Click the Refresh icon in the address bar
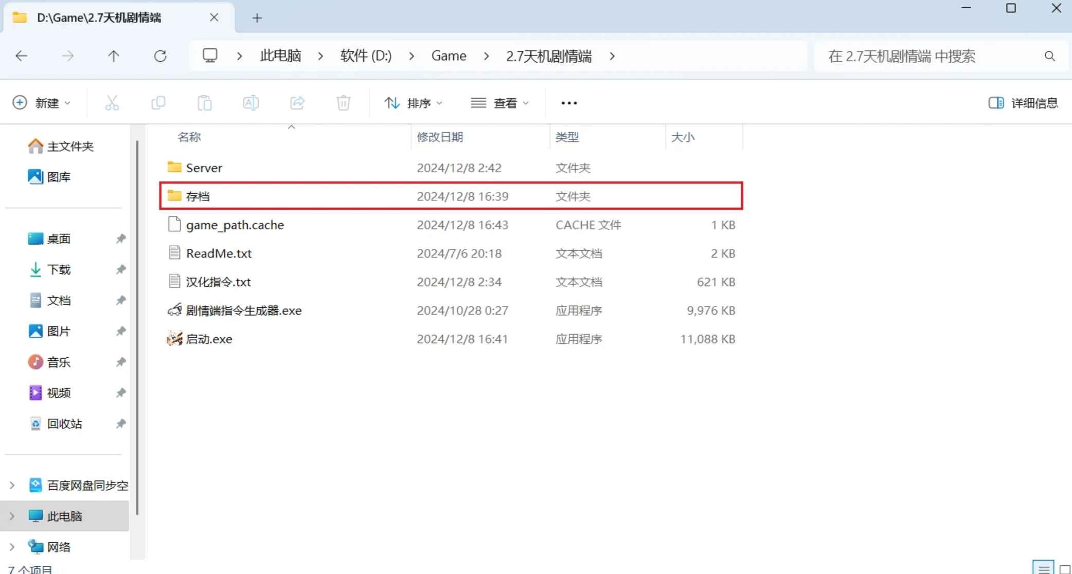1072x574 pixels. [160, 56]
